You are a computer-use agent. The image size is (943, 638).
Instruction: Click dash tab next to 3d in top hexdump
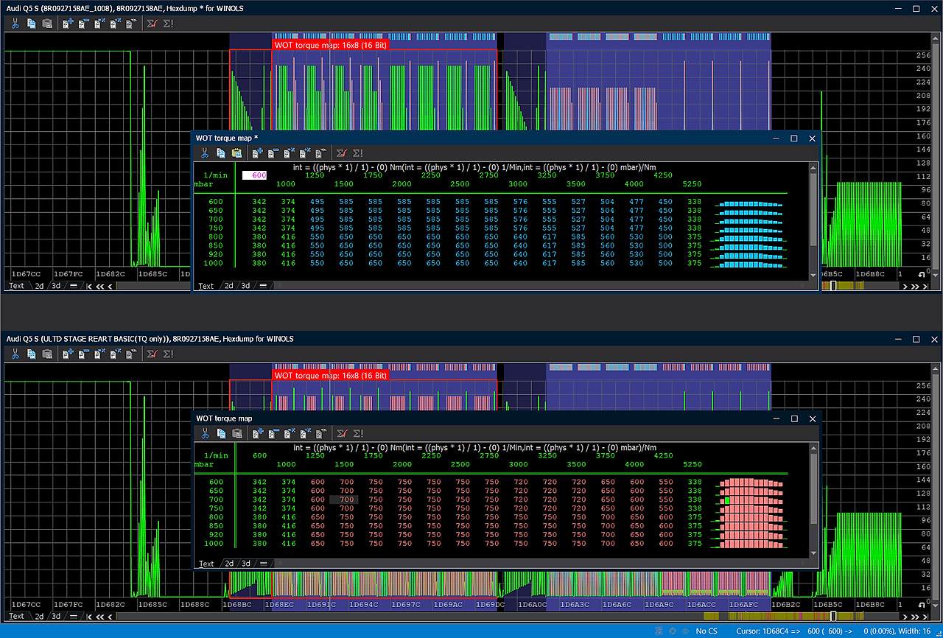(x=74, y=286)
